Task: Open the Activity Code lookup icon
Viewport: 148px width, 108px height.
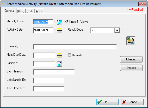Action: 60,22
